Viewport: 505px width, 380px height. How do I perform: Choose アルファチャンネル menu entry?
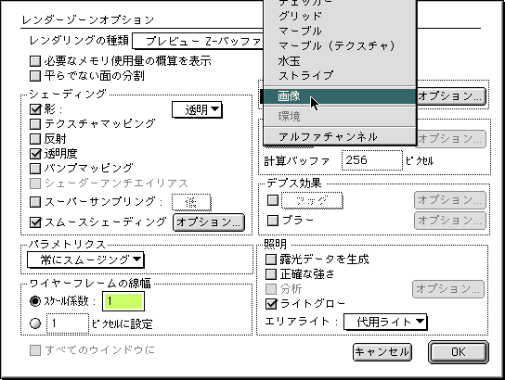(x=340, y=136)
